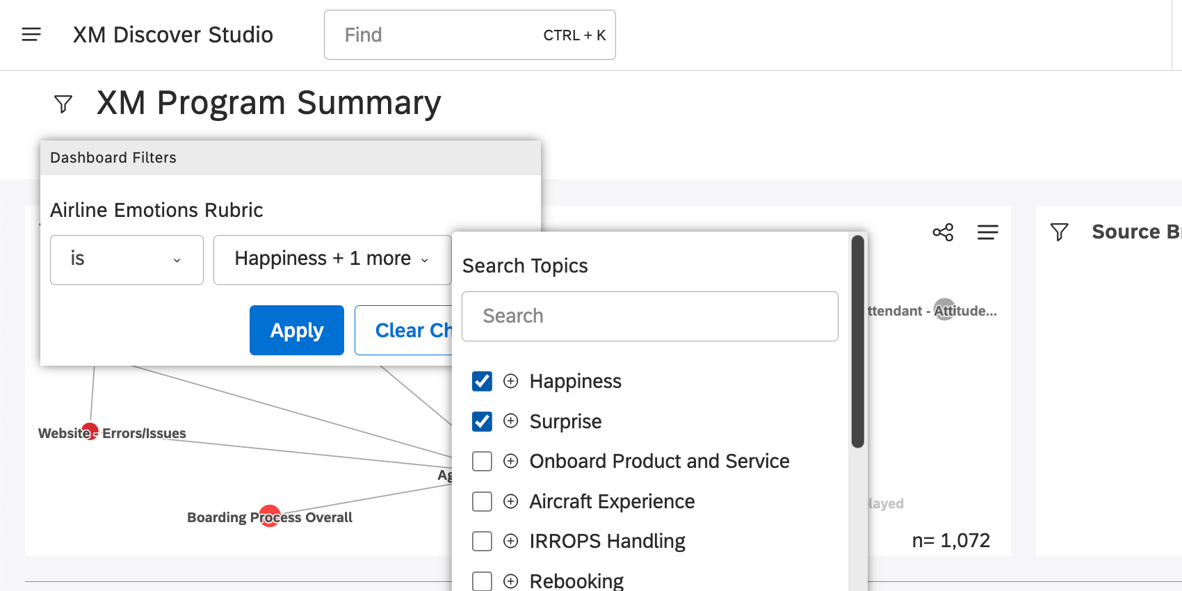1182x591 pixels.
Task: Expand Surprise topic with plus icon
Action: 511,421
